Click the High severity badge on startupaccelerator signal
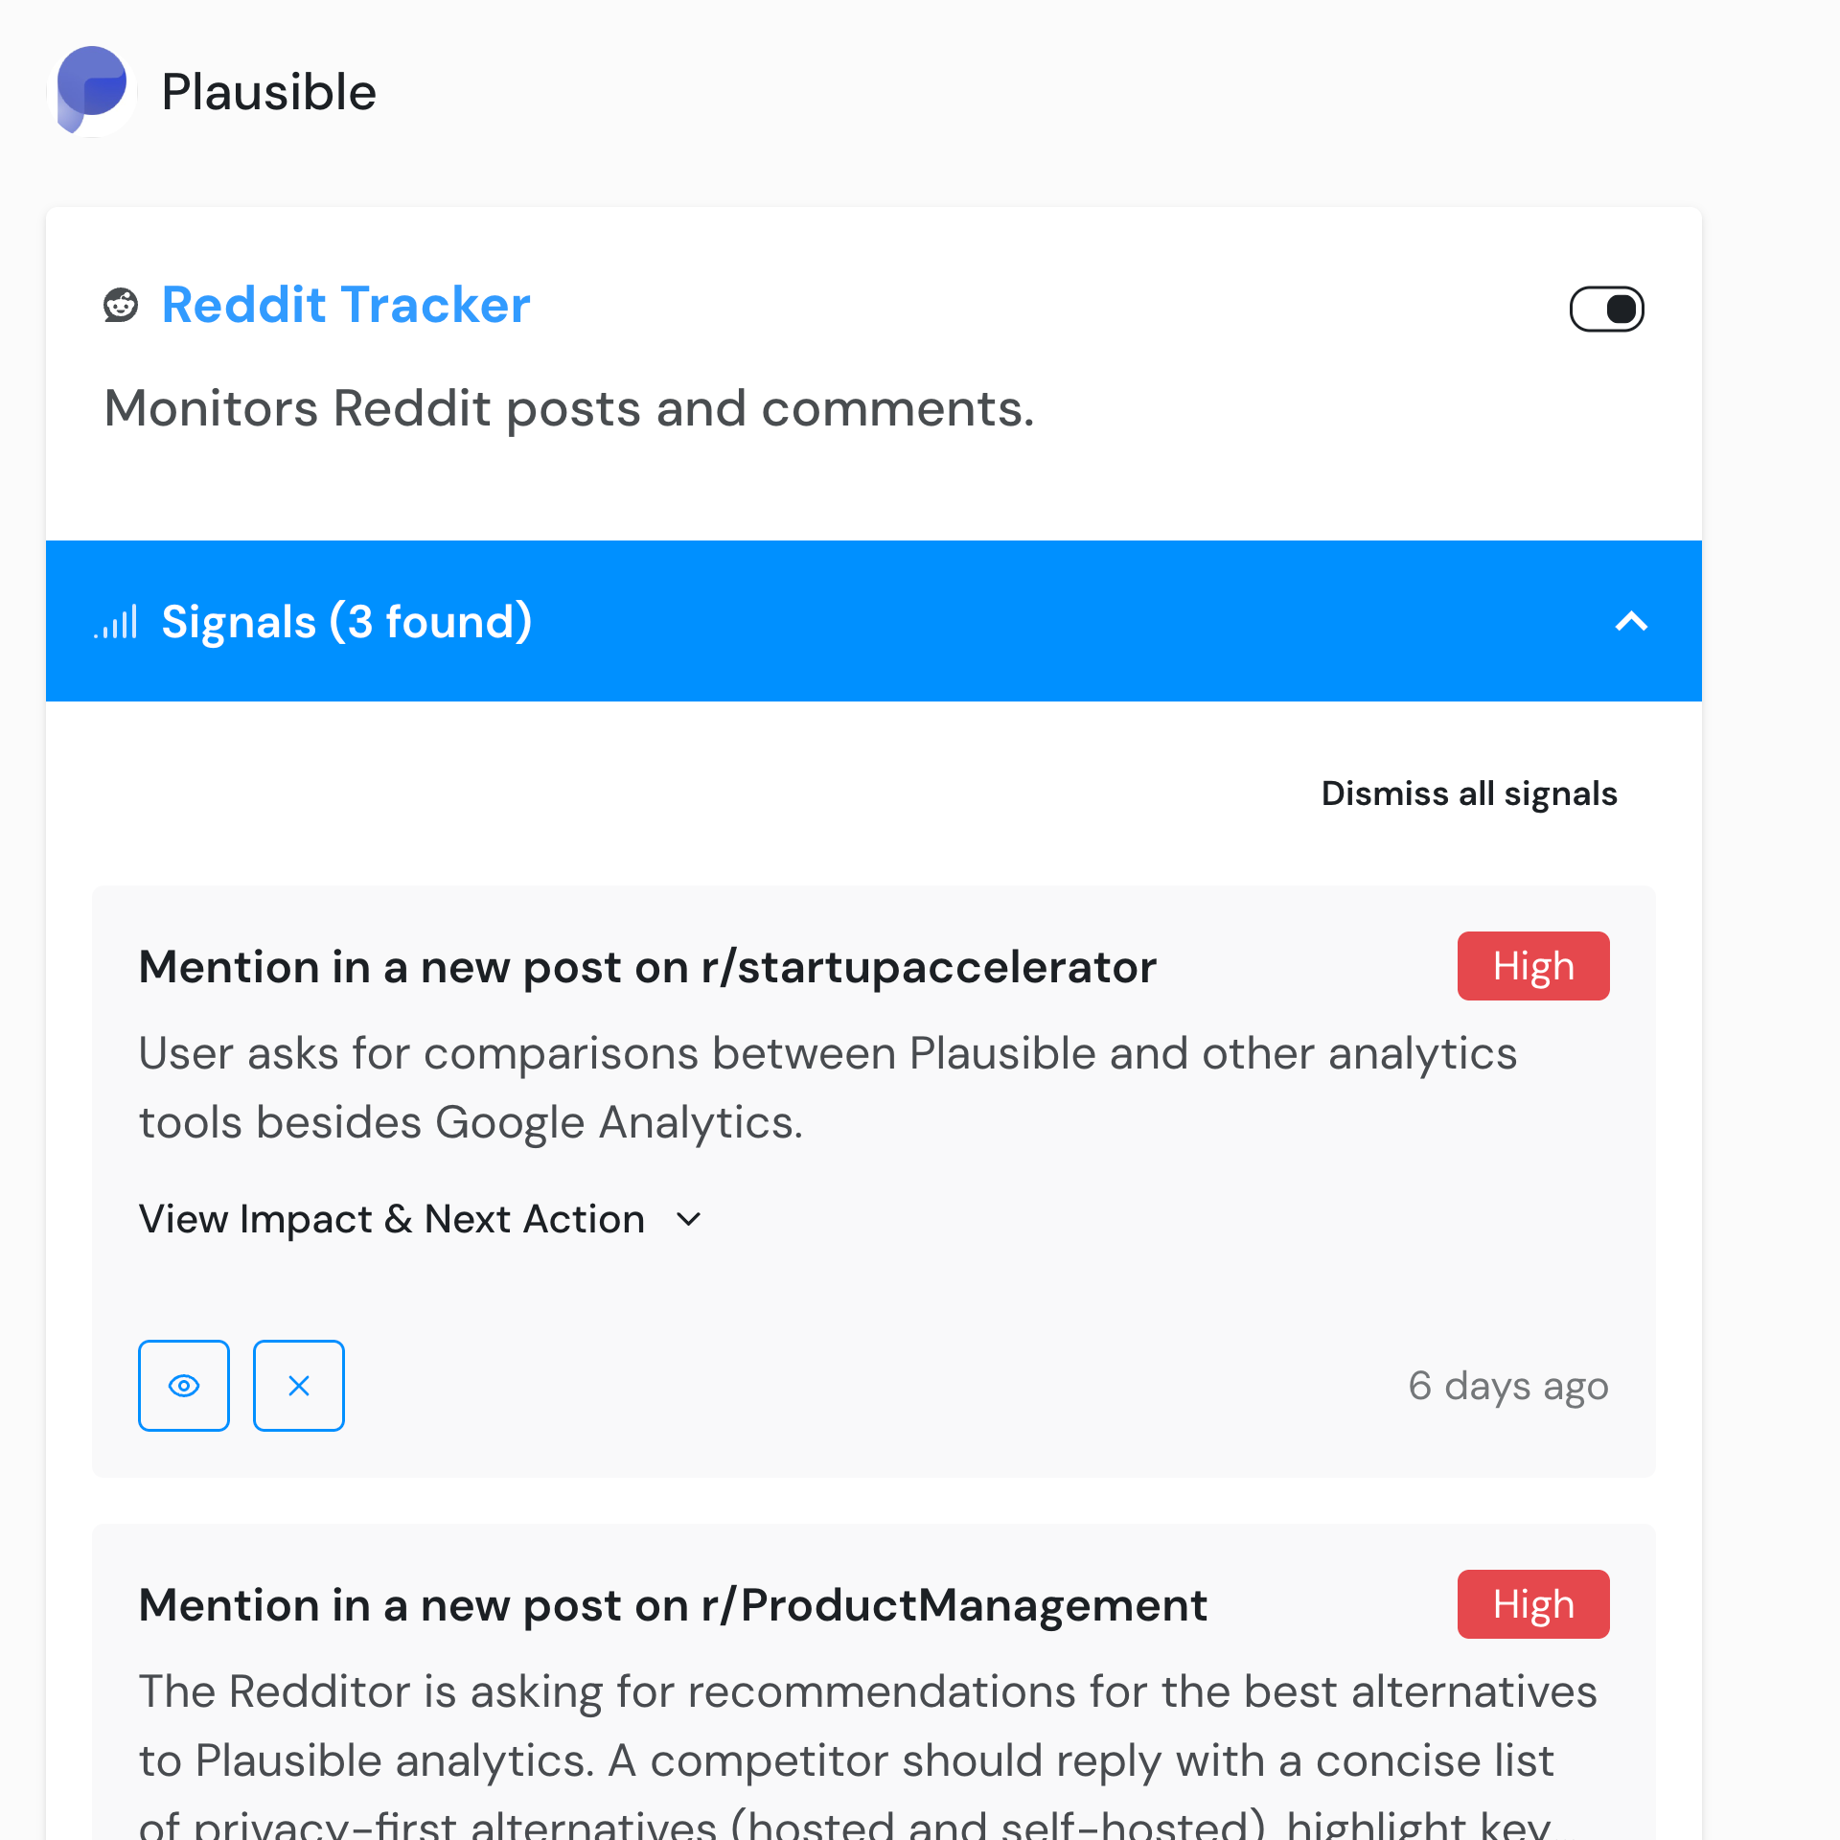 [x=1533, y=966]
